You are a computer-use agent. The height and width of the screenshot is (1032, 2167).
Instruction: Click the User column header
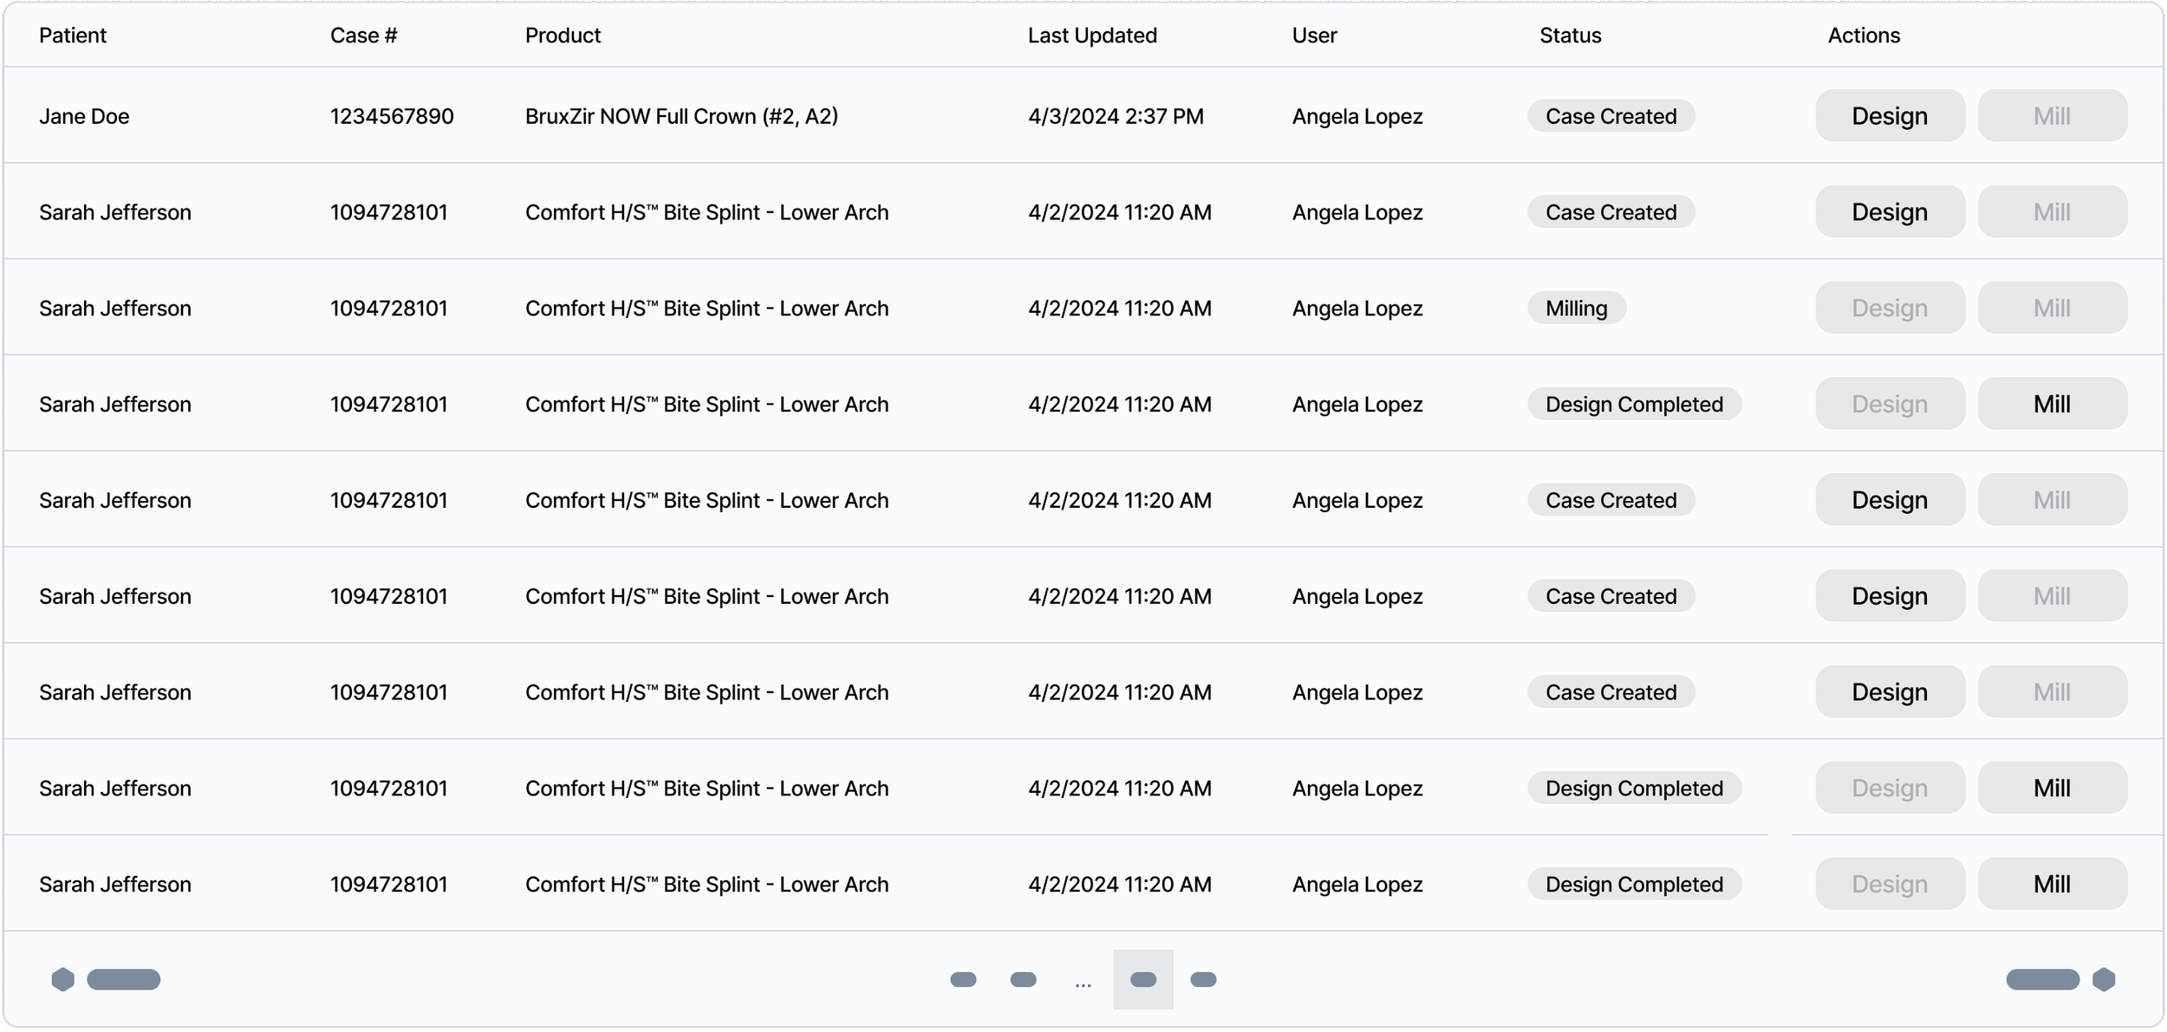pyautogui.click(x=1314, y=36)
